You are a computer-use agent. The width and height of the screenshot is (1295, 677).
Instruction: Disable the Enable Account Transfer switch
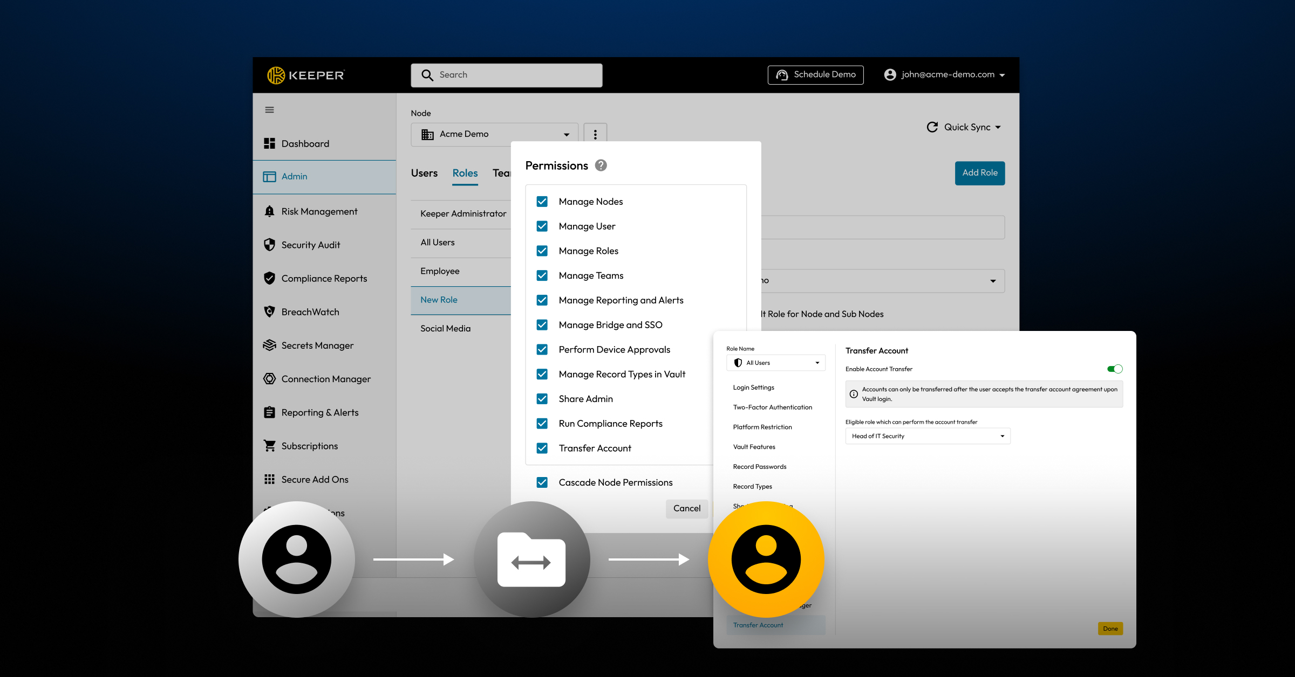(x=1114, y=369)
